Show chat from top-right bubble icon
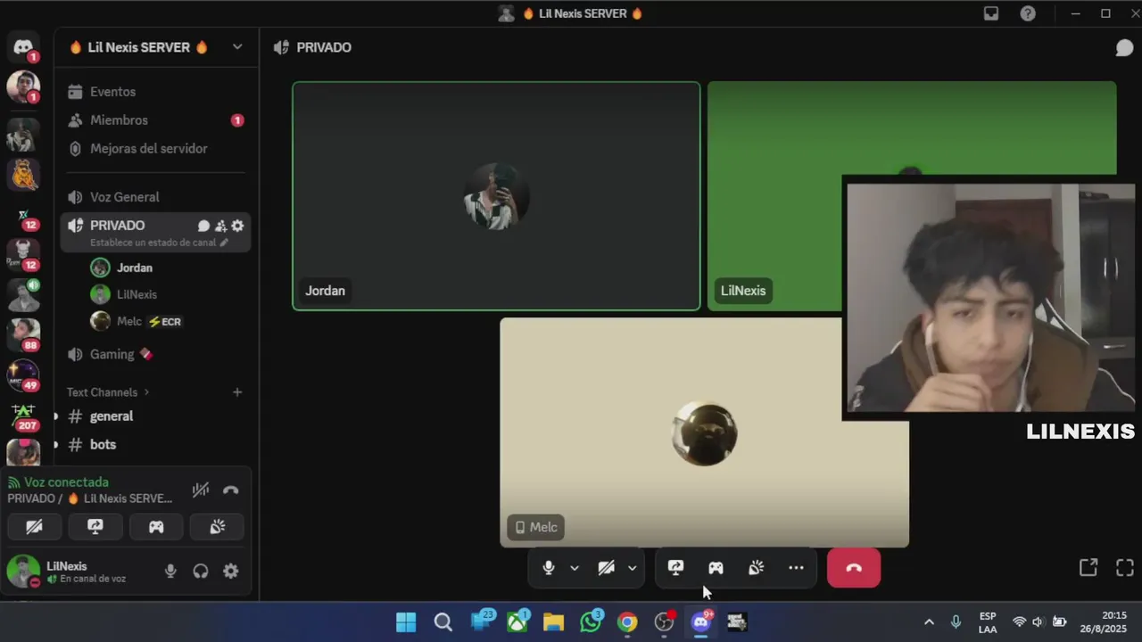The image size is (1142, 642). [1124, 47]
